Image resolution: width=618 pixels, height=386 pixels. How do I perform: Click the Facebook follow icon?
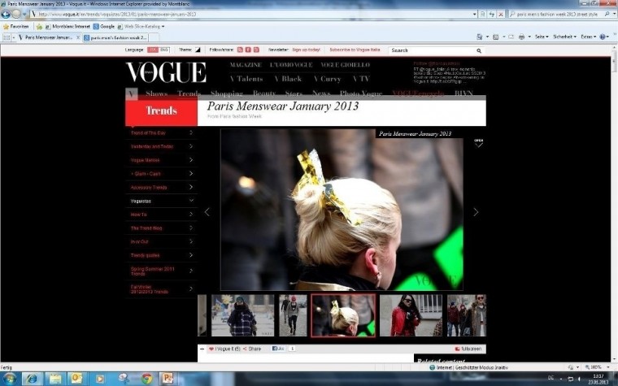point(248,50)
